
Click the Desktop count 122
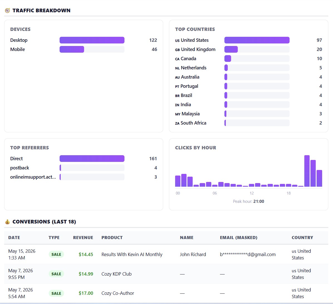153,40
